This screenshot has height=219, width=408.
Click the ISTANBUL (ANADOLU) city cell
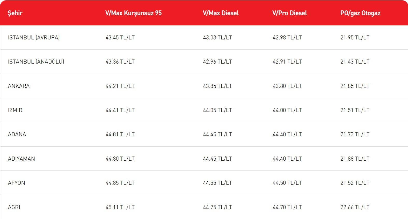pos(36,62)
